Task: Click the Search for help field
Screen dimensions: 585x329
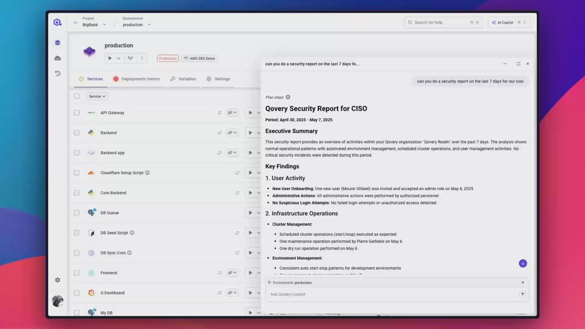Action: (443, 22)
